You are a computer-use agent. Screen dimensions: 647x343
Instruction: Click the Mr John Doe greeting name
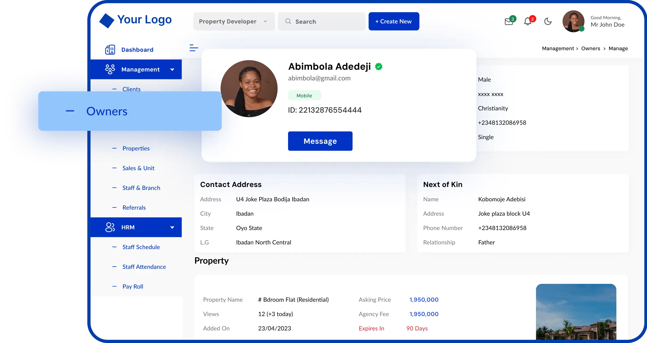[607, 24]
